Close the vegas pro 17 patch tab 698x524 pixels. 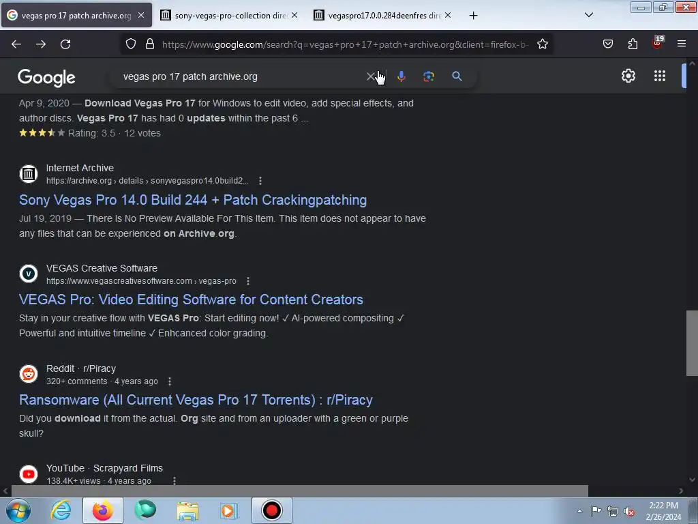(140, 15)
